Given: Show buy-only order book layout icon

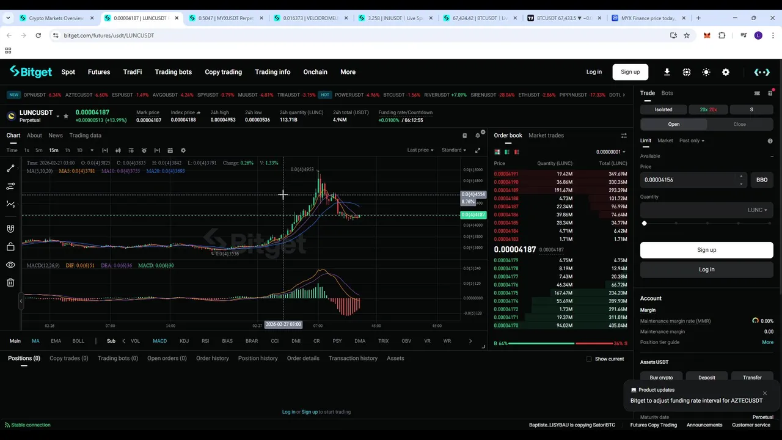Looking at the screenshot, I should coord(507,152).
